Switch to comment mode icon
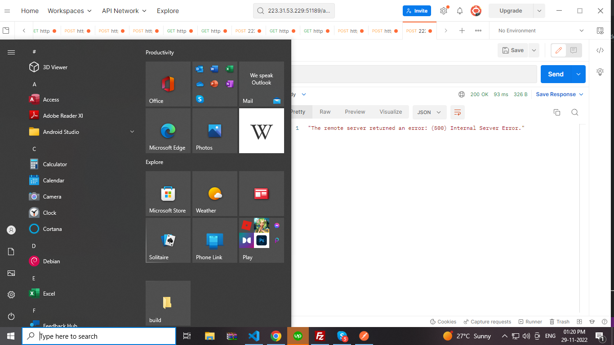614x345 pixels. [x=574, y=50]
